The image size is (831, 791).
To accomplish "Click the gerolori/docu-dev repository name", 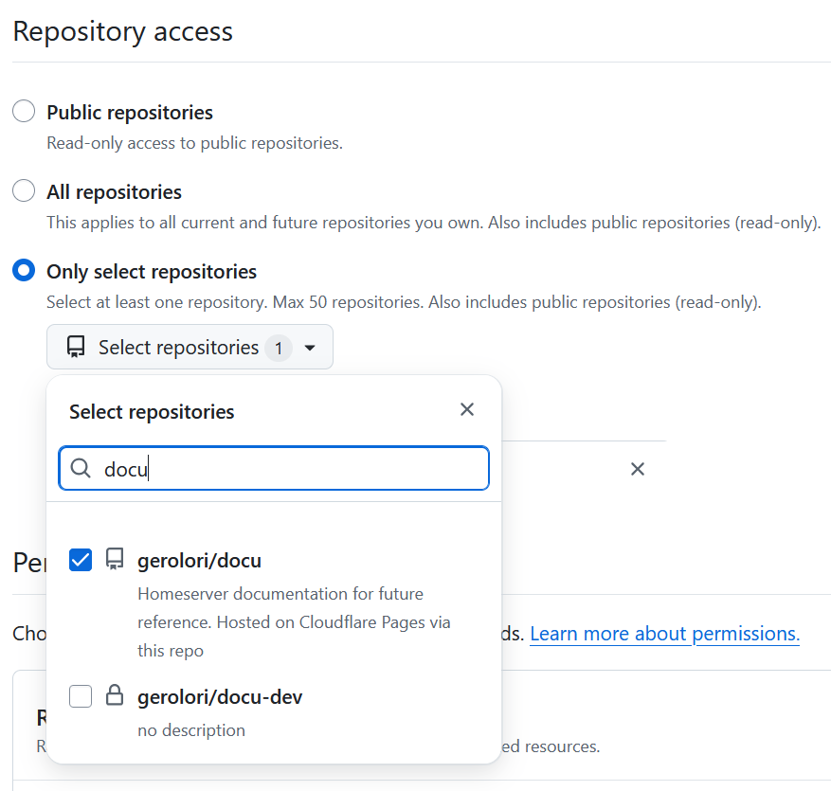I will (x=219, y=695).
